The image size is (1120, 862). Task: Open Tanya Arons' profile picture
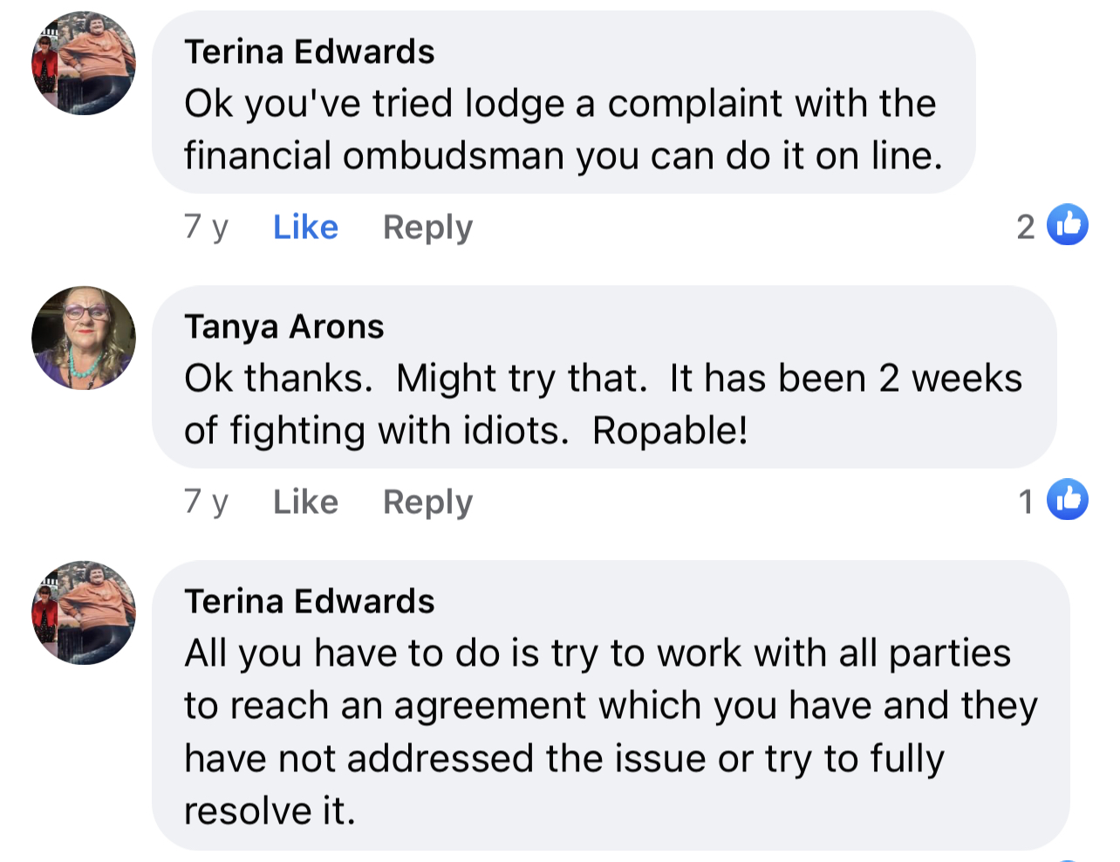point(84,338)
